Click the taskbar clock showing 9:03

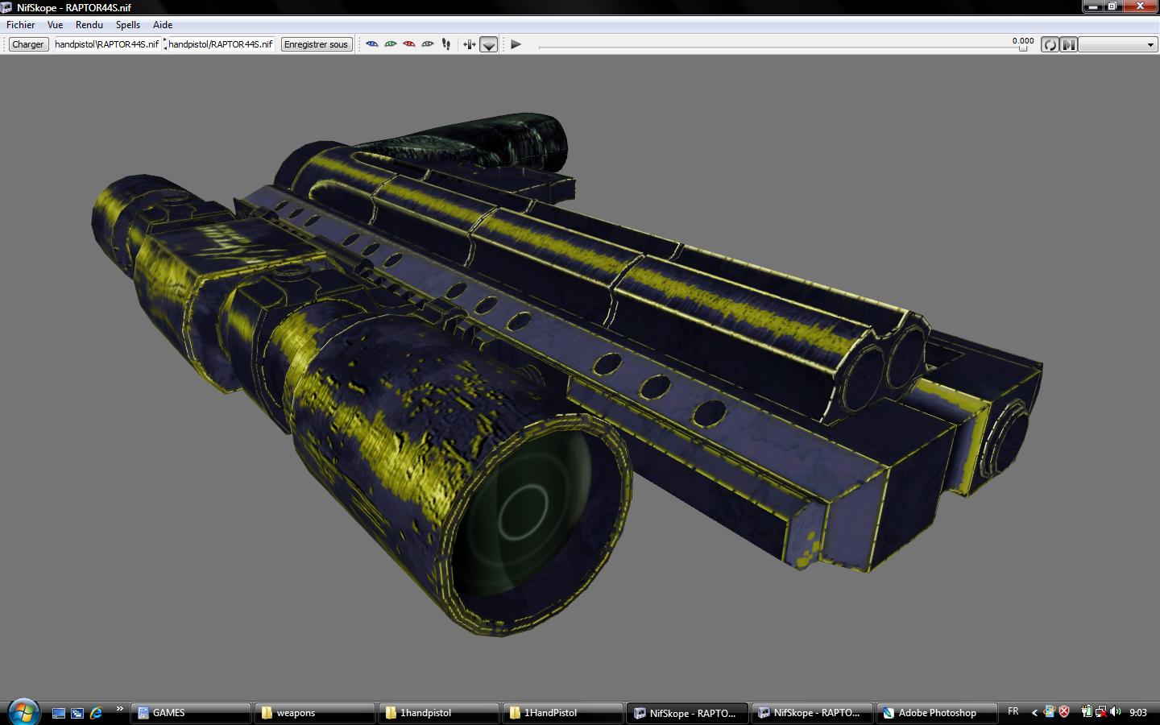[1138, 712]
